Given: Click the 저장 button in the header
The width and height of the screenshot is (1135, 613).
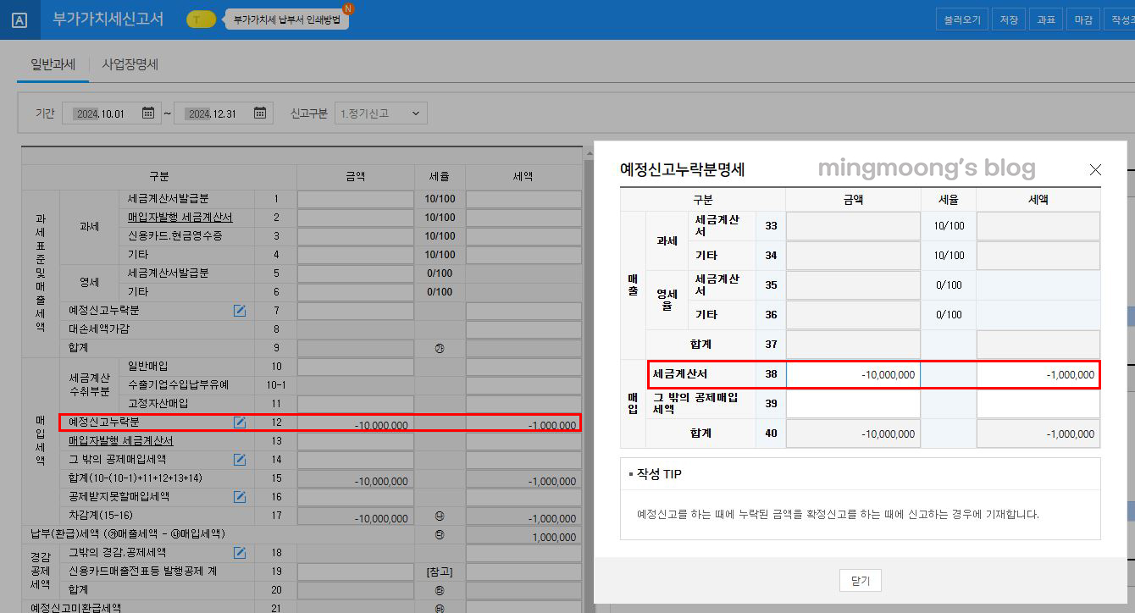Looking at the screenshot, I should 1009,19.
